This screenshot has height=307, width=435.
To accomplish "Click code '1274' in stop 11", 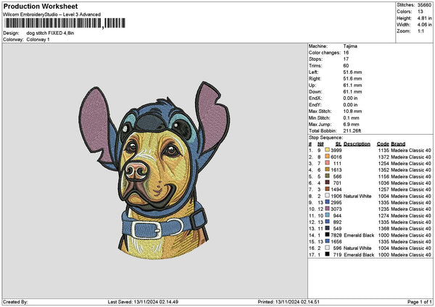I will tap(384, 215).
